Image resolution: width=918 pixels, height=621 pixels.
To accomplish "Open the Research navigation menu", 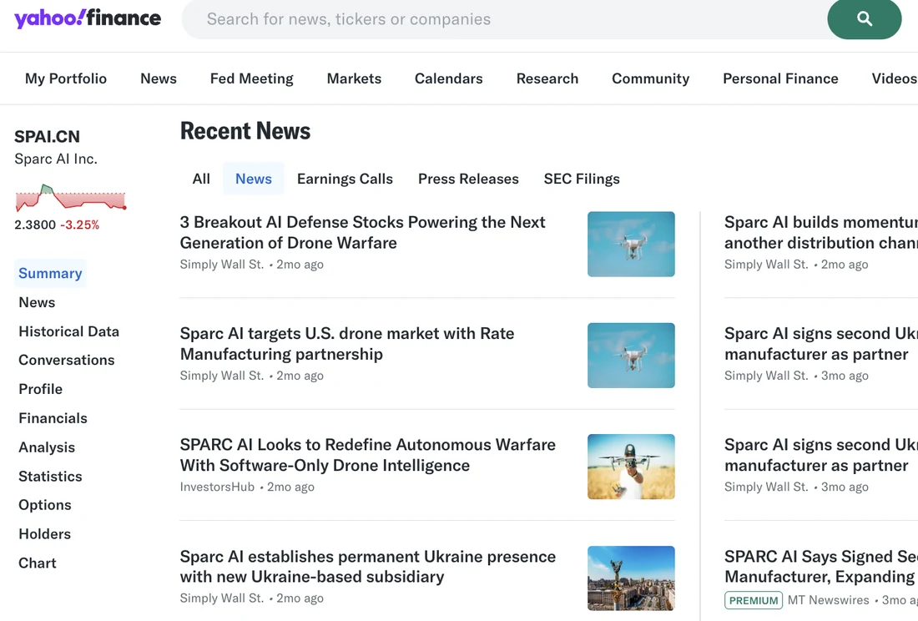I will tap(547, 78).
